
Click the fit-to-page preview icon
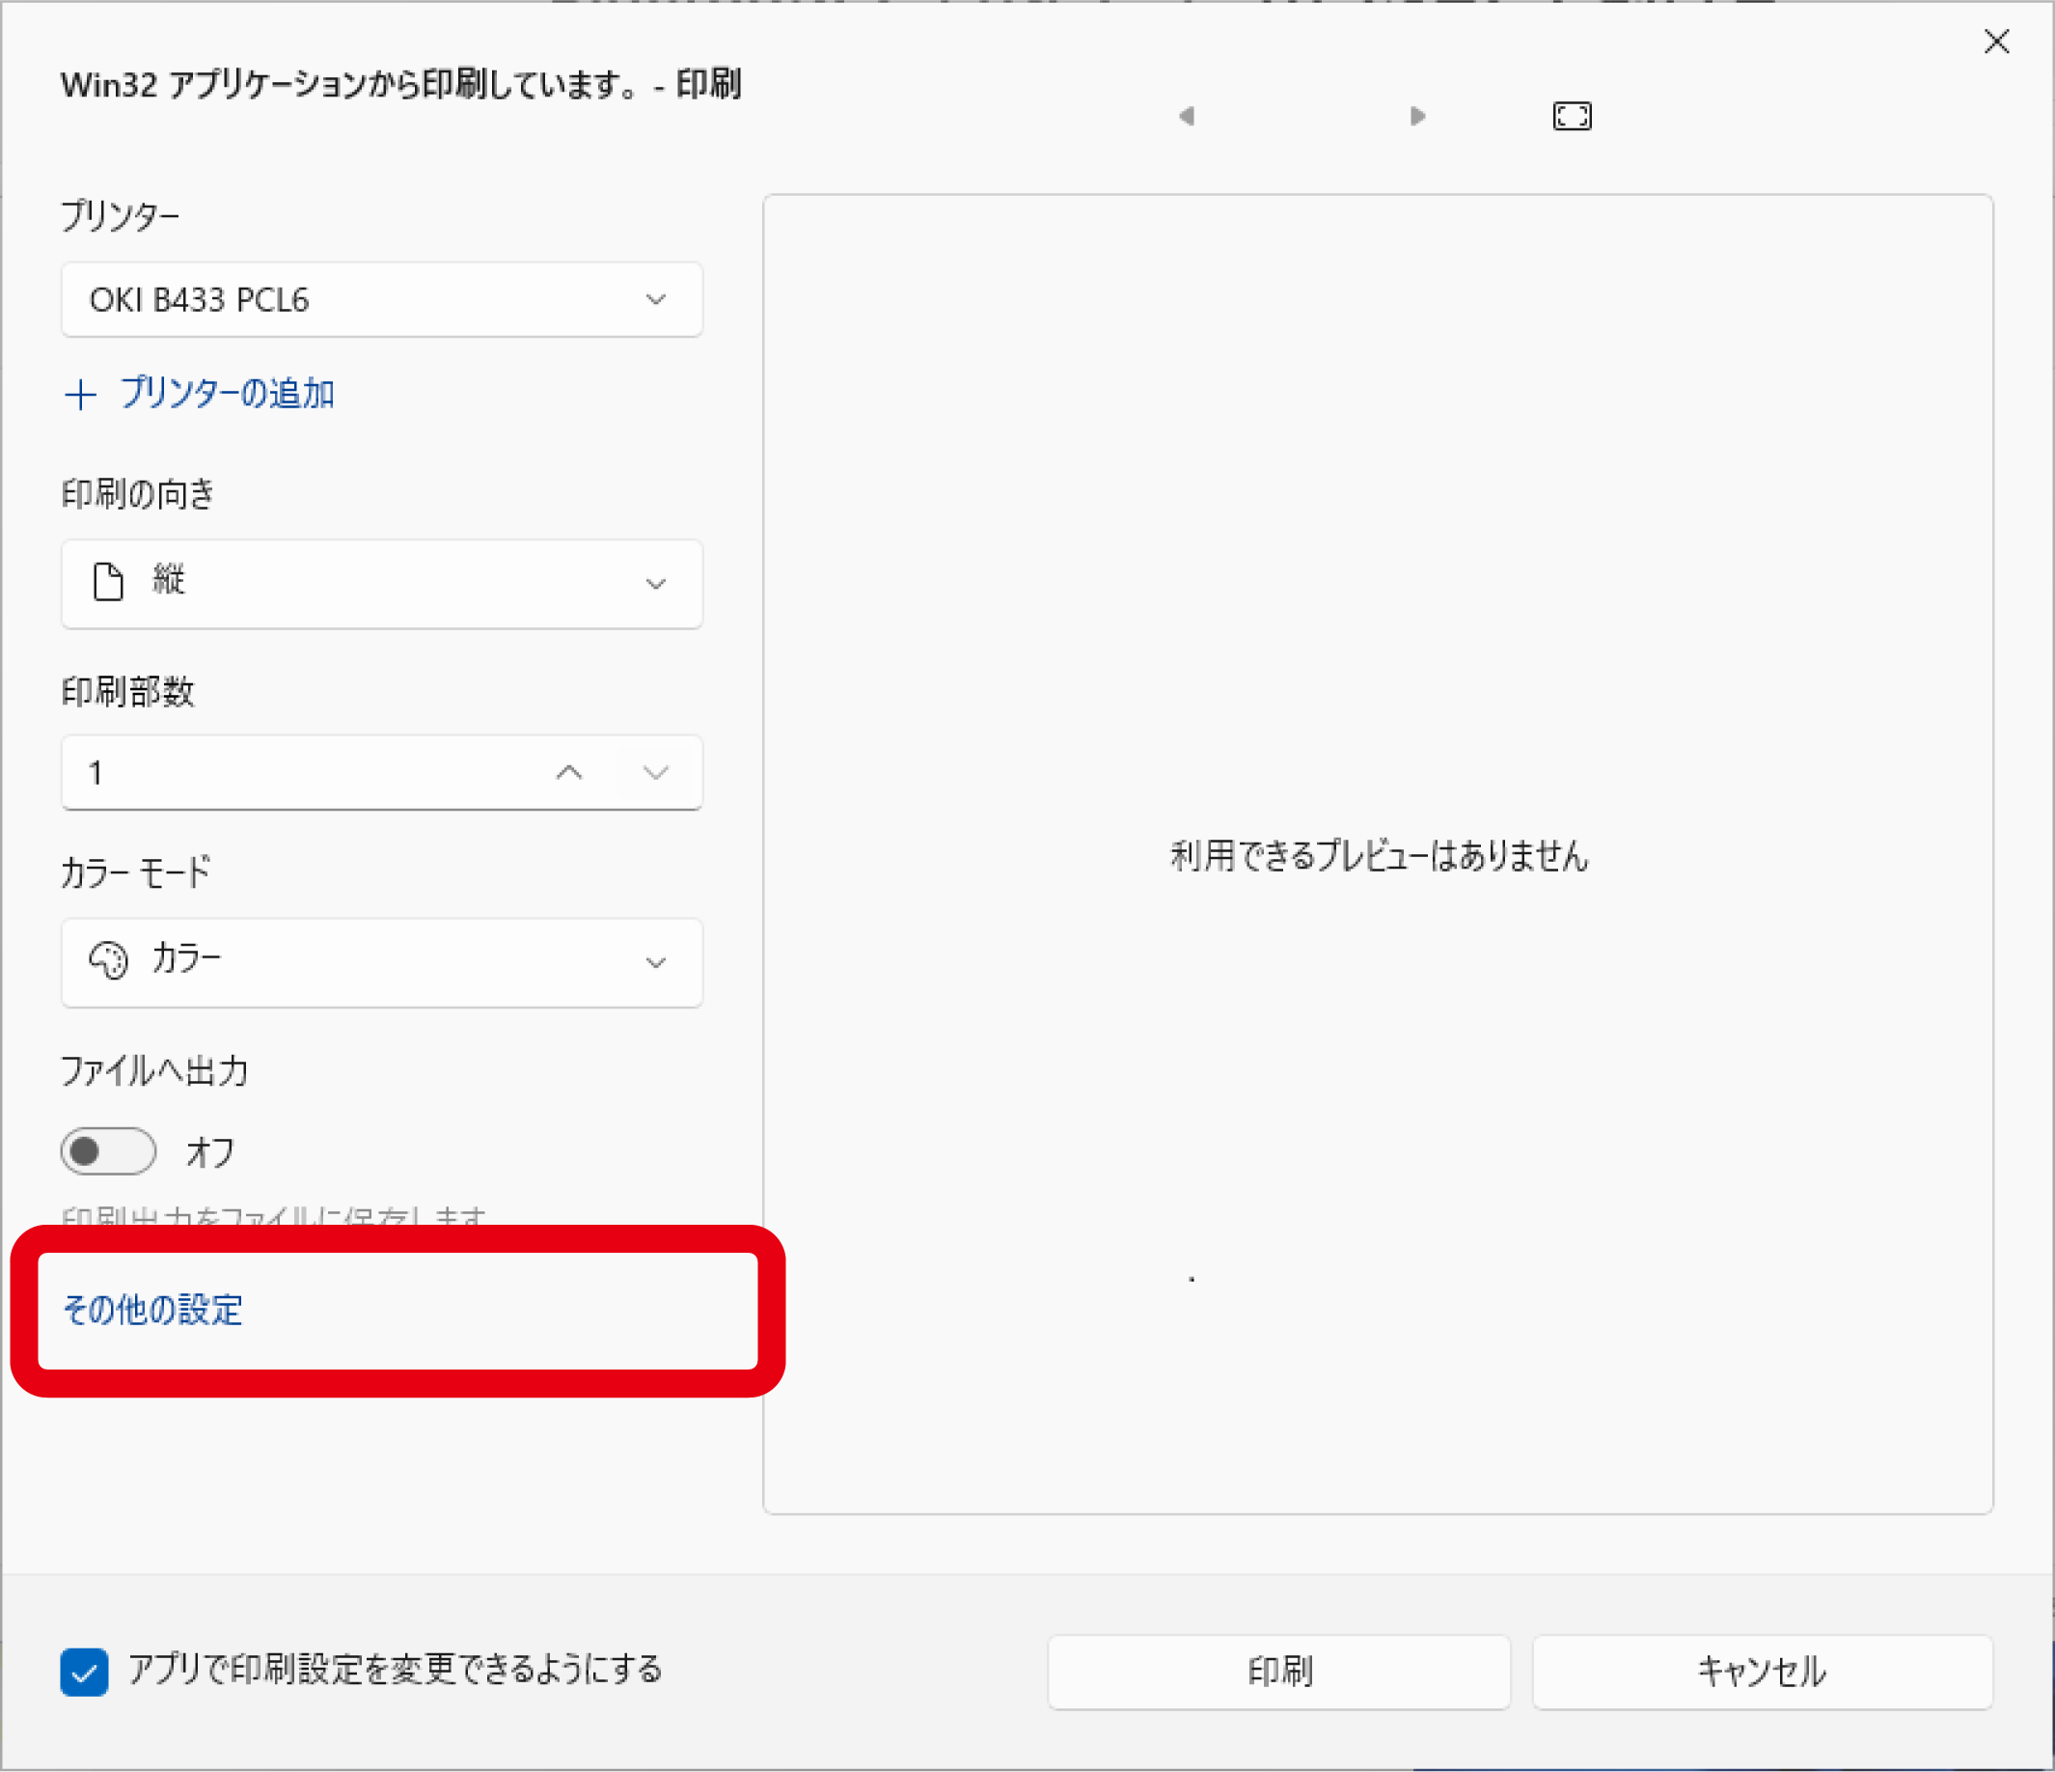tap(1572, 116)
